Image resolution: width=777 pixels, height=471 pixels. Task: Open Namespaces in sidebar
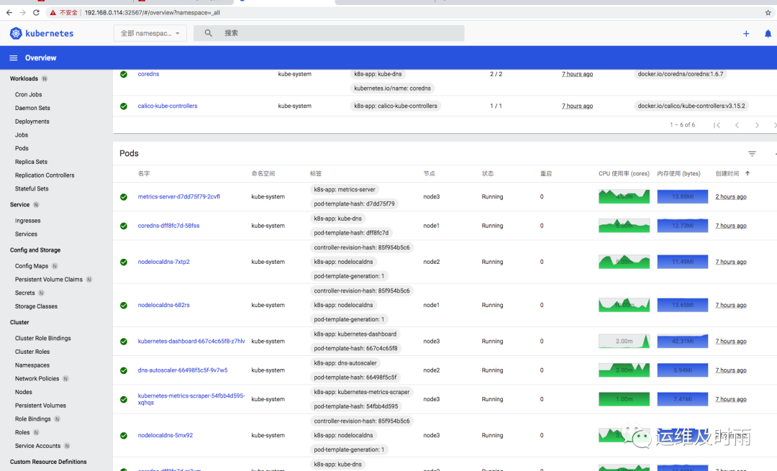[32, 365]
